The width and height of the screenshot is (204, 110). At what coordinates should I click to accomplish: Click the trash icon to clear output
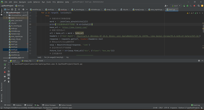[9, 82]
